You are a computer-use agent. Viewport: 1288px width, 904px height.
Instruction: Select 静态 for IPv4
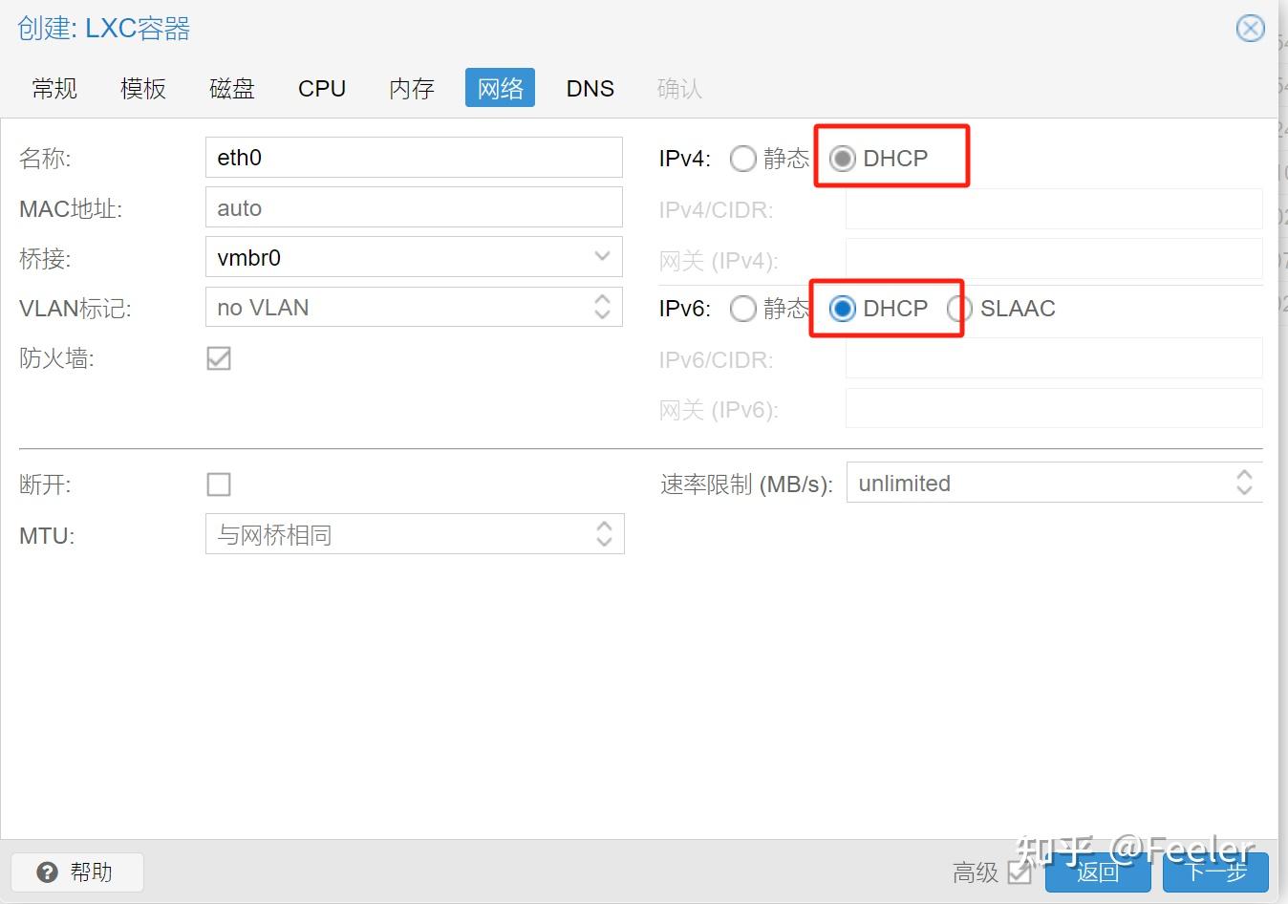point(743,159)
